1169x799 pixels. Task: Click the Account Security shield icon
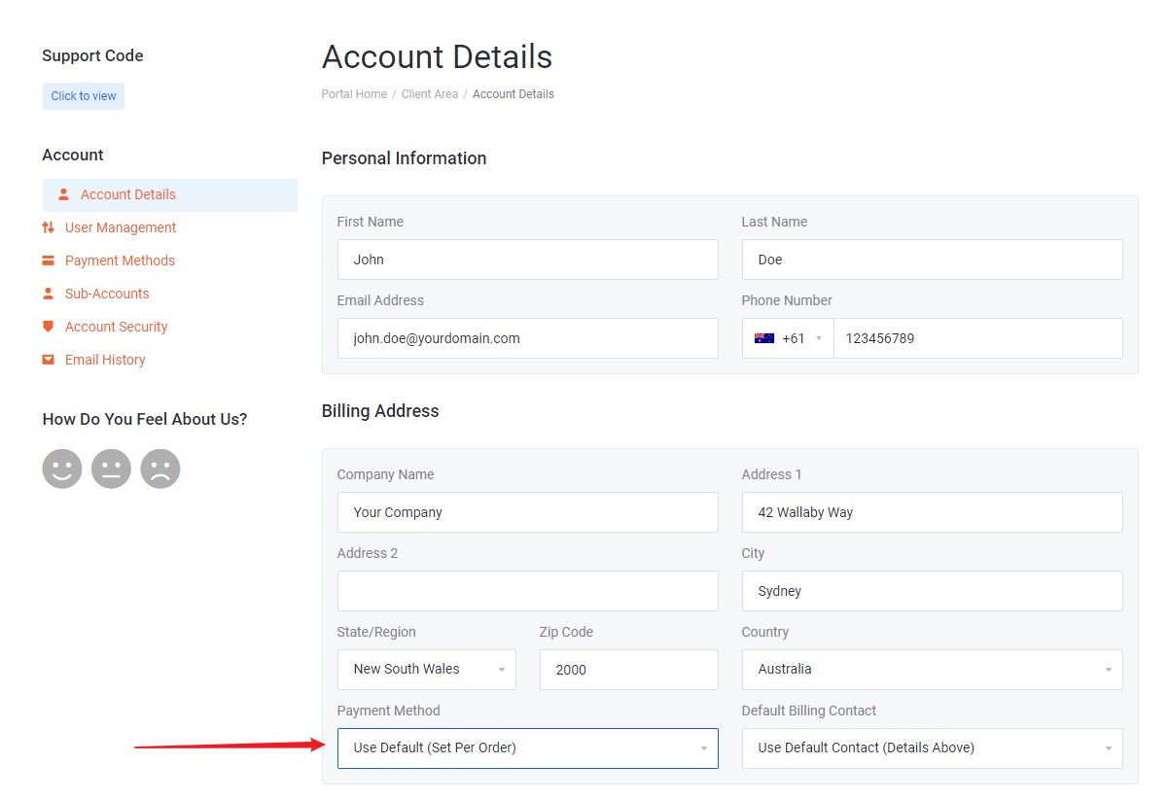pyautogui.click(x=49, y=327)
